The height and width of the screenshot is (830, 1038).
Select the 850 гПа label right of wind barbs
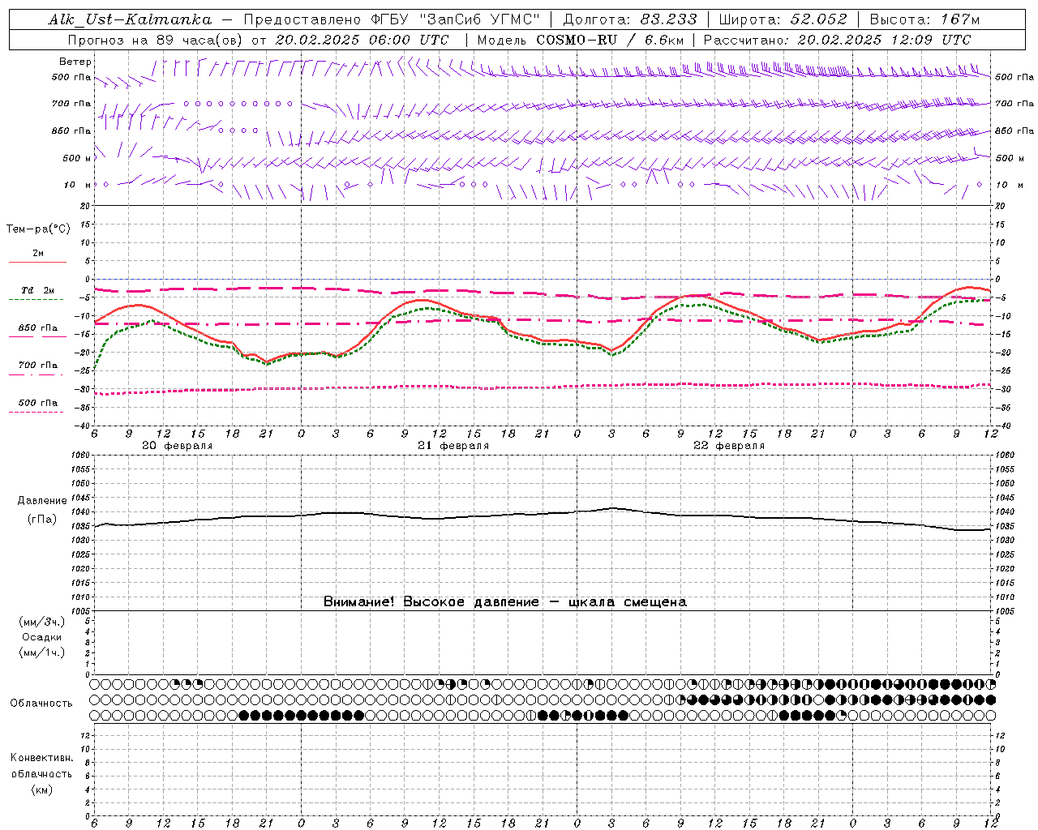1014,130
